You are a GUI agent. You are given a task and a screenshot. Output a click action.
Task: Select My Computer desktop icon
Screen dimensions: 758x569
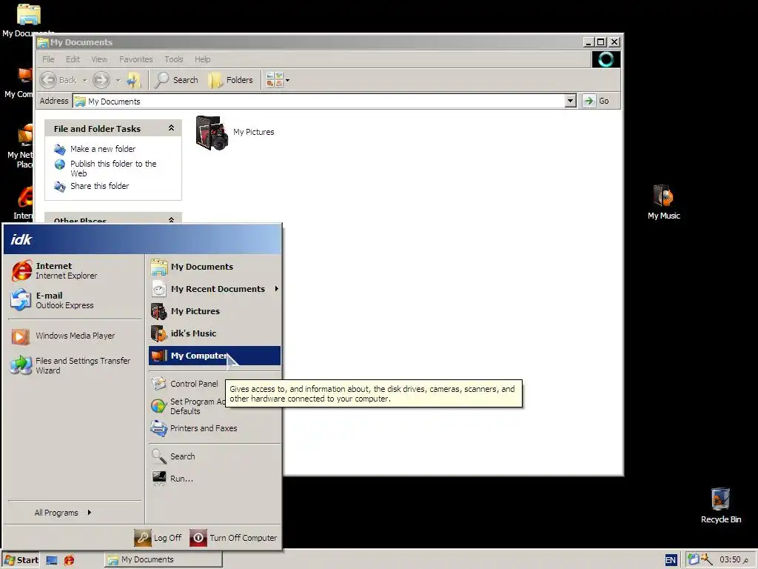tap(20, 83)
